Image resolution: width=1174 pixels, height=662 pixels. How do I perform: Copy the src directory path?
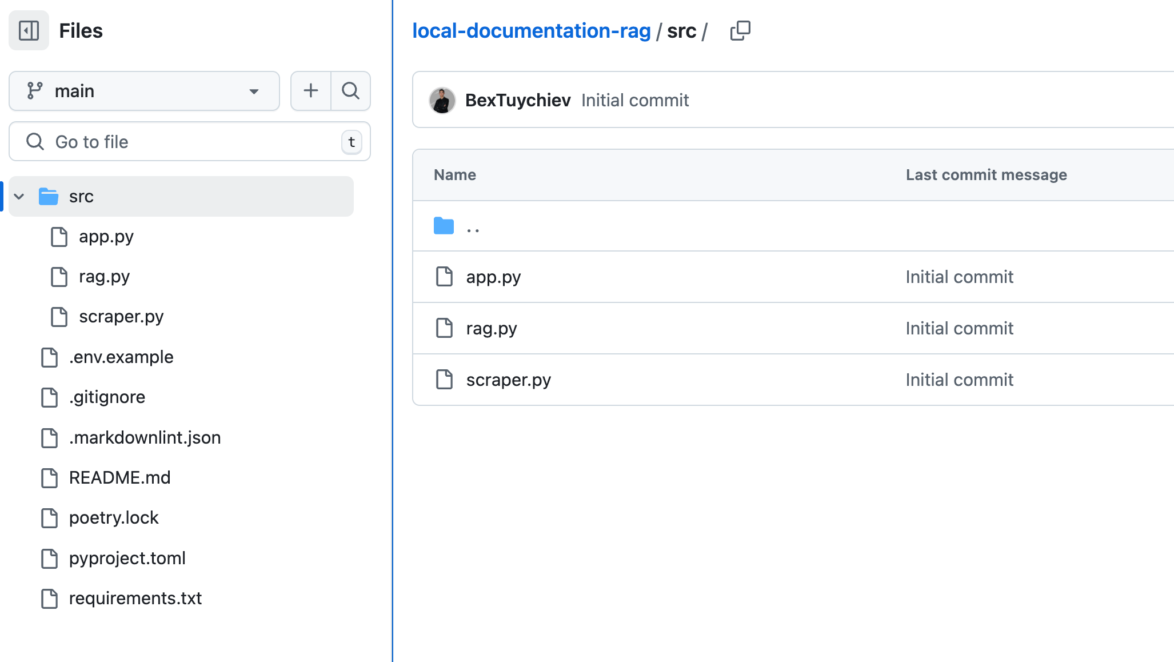tap(740, 30)
